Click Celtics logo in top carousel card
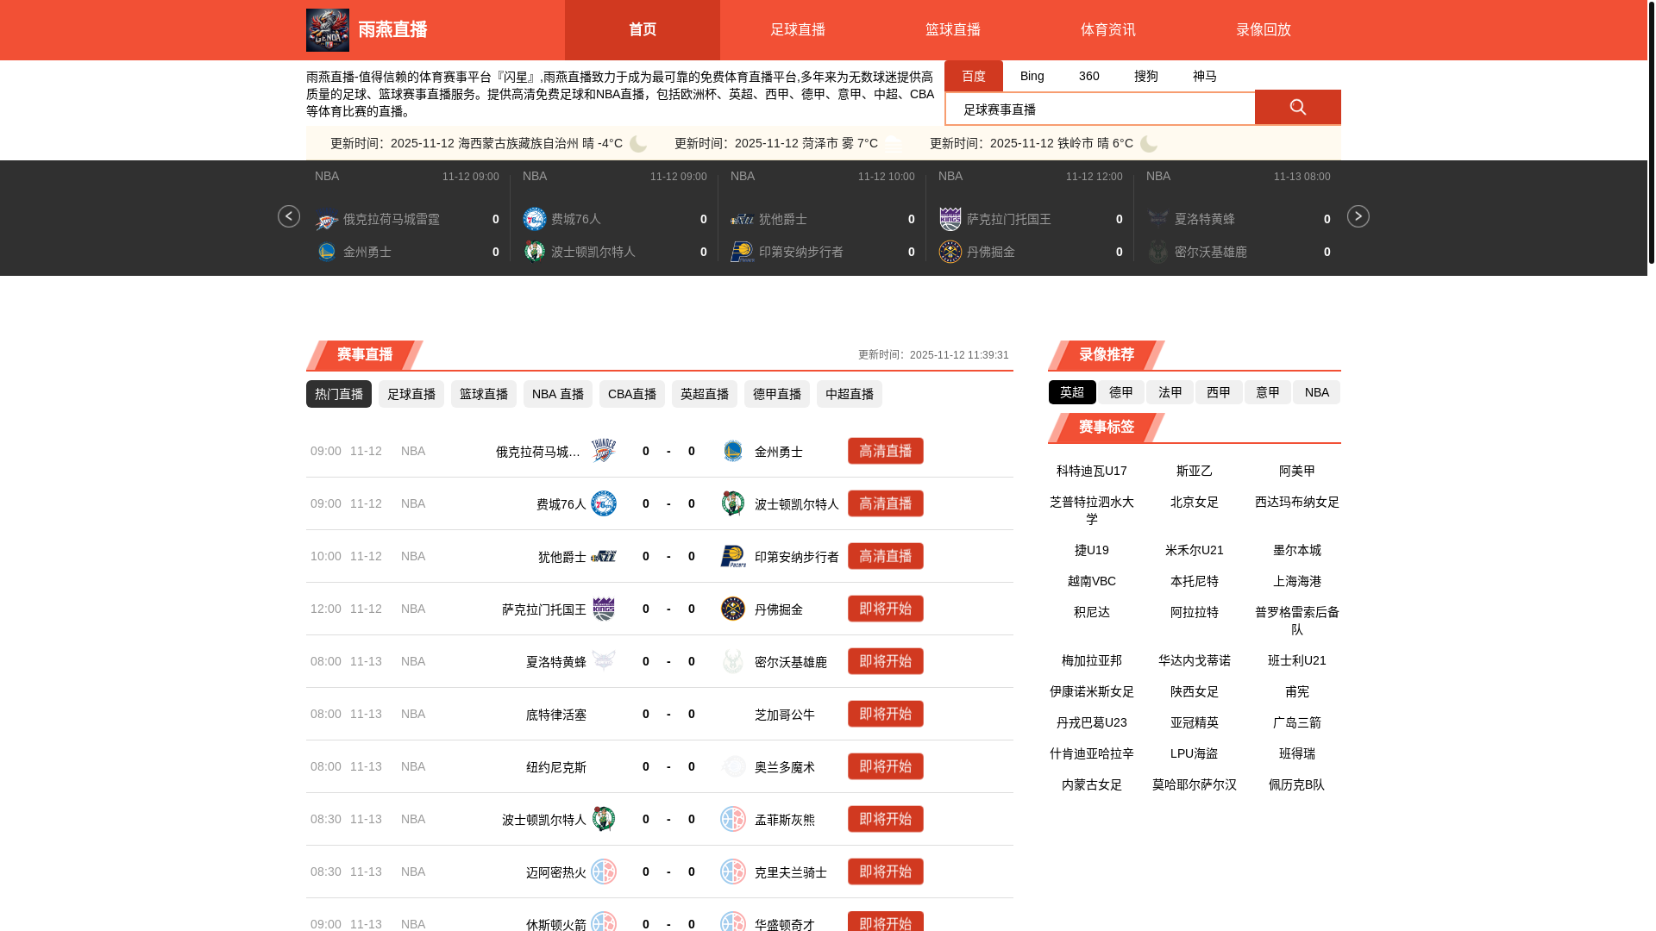 (535, 252)
